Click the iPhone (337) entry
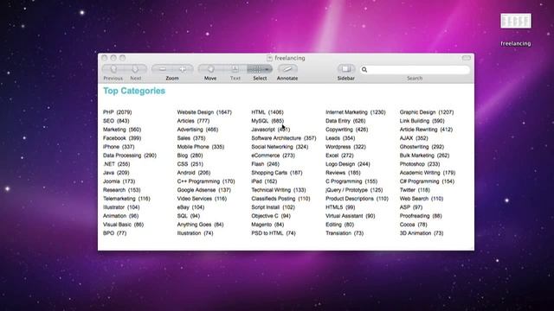The height and width of the screenshot is (311, 554). [x=119, y=147]
